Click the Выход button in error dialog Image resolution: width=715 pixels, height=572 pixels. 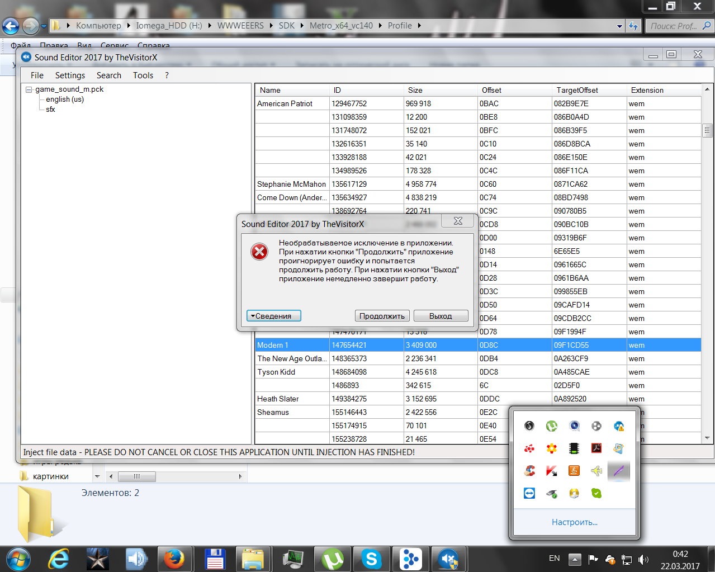point(441,316)
